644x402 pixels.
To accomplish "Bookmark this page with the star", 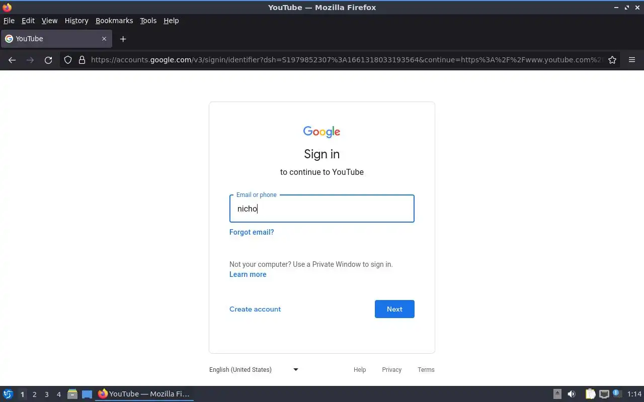I will pos(612,60).
